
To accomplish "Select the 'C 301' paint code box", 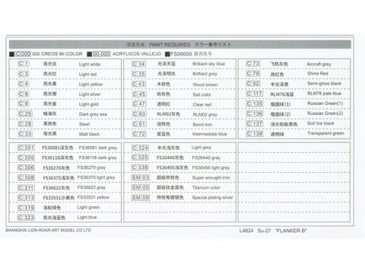I will click(26, 148).
